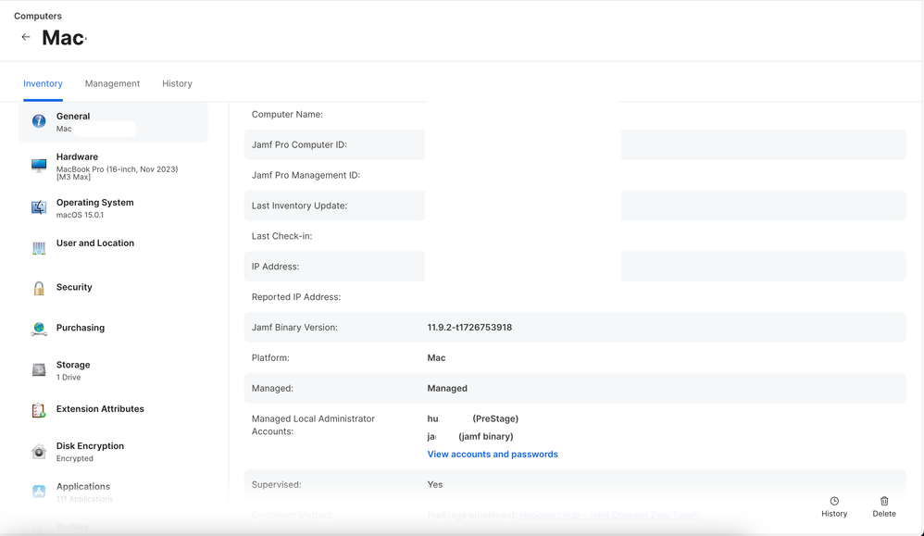Click Encrypted text under Disk Encryption
The height and width of the screenshot is (536, 924).
click(75, 459)
